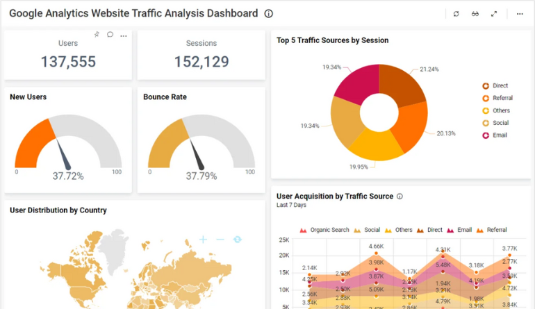Click the Social legend entry in area chart
The height and width of the screenshot is (309, 535).
point(368,230)
